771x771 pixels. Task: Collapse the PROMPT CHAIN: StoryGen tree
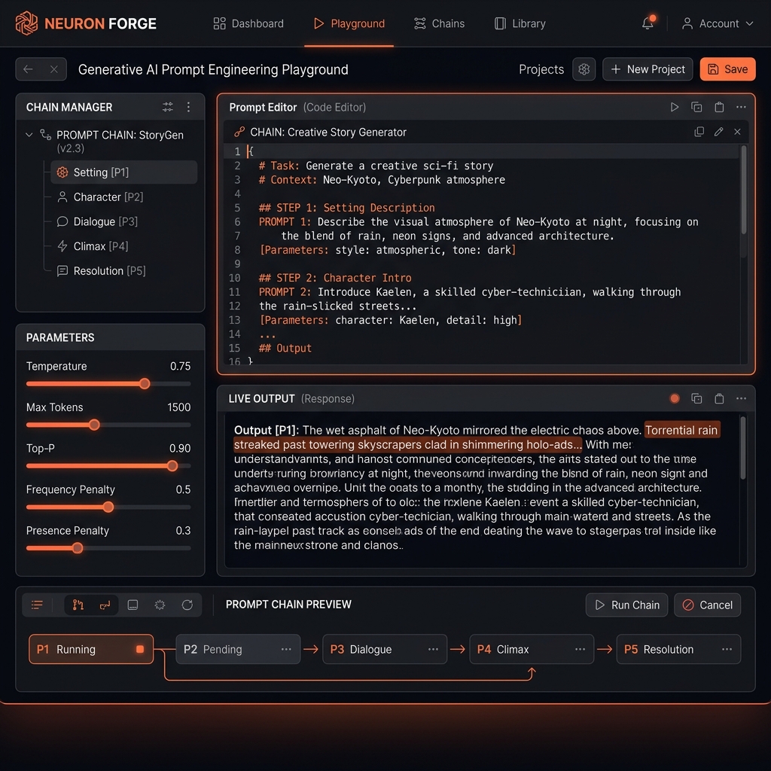click(x=29, y=134)
